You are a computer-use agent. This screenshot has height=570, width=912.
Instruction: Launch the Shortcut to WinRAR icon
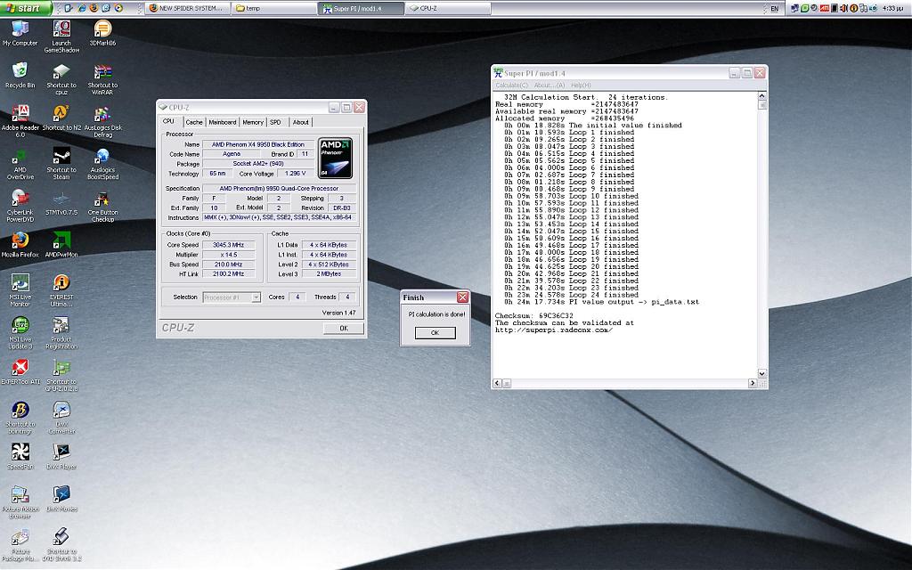(x=103, y=79)
